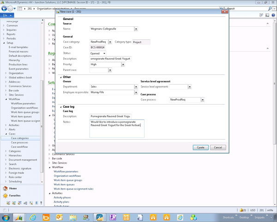
Task: Open the Priority dropdown showing High
Action: click(123, 64)
